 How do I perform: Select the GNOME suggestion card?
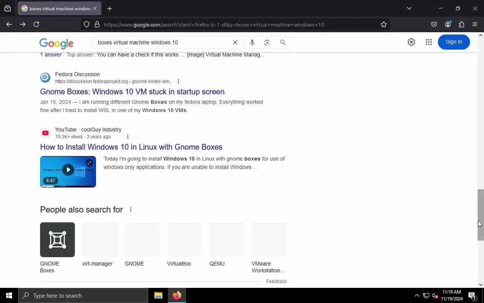pos(142,245)
